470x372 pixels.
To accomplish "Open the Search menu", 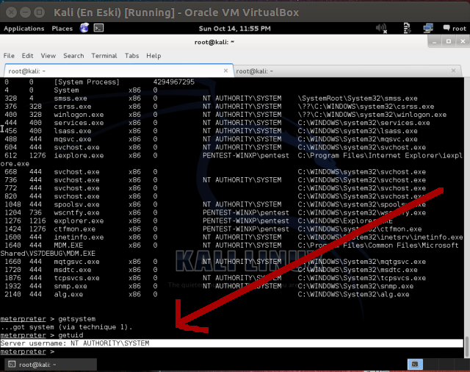I will (x=73, y=56).
